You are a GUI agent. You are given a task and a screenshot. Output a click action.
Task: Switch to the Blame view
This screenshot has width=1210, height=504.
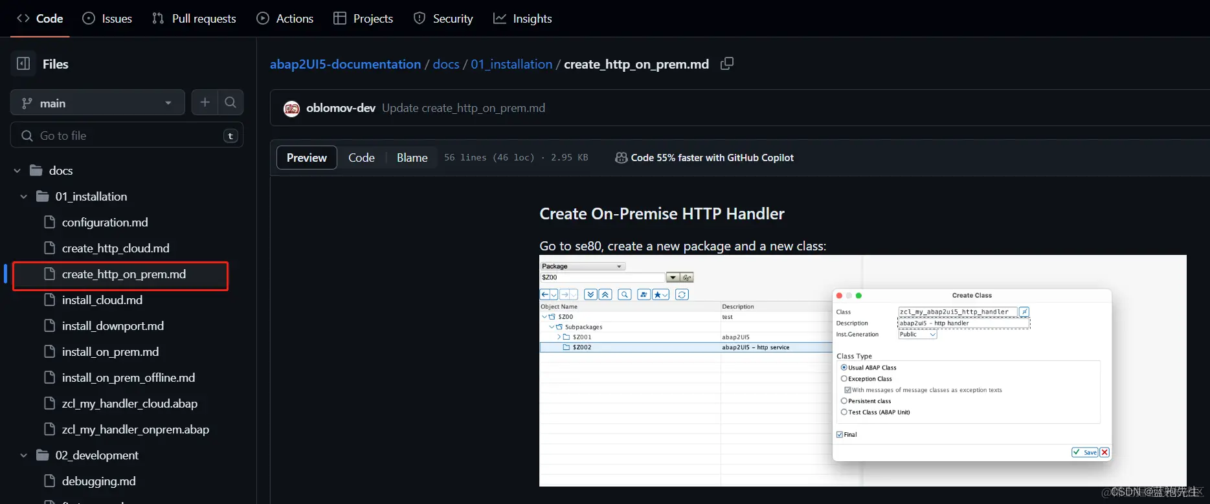[412, 158]
